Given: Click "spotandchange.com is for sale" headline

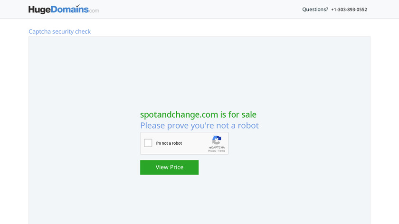Looking at the screenshot, I should click(198, 114).
